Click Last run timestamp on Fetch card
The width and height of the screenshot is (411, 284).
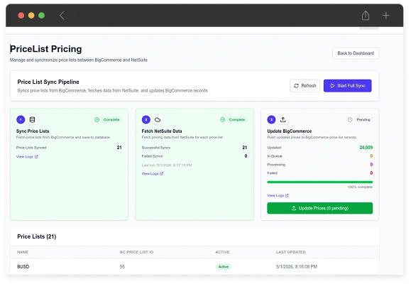pyautogui.click(x=167, y=165)
